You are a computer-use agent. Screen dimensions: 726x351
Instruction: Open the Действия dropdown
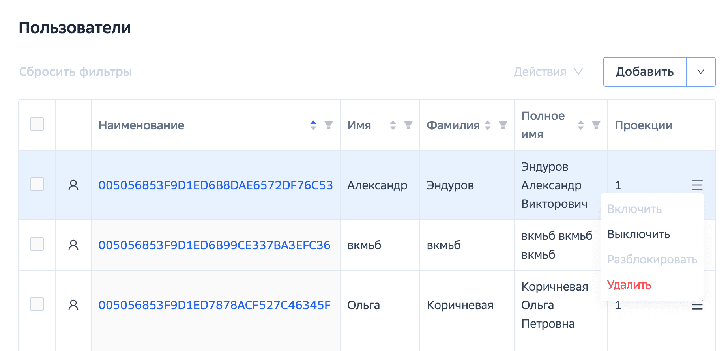pyautogui.click(x=548, y=72)
